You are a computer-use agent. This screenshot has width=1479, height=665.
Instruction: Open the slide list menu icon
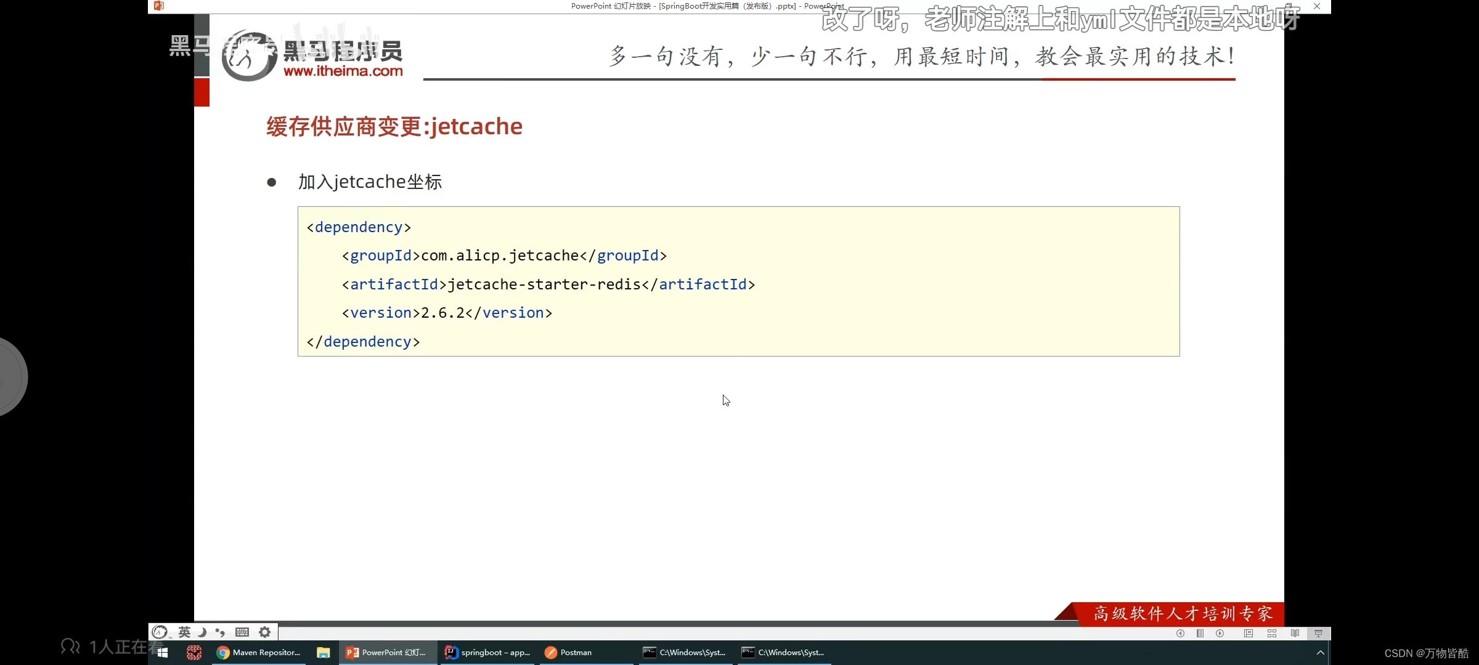click(1200, 634)
